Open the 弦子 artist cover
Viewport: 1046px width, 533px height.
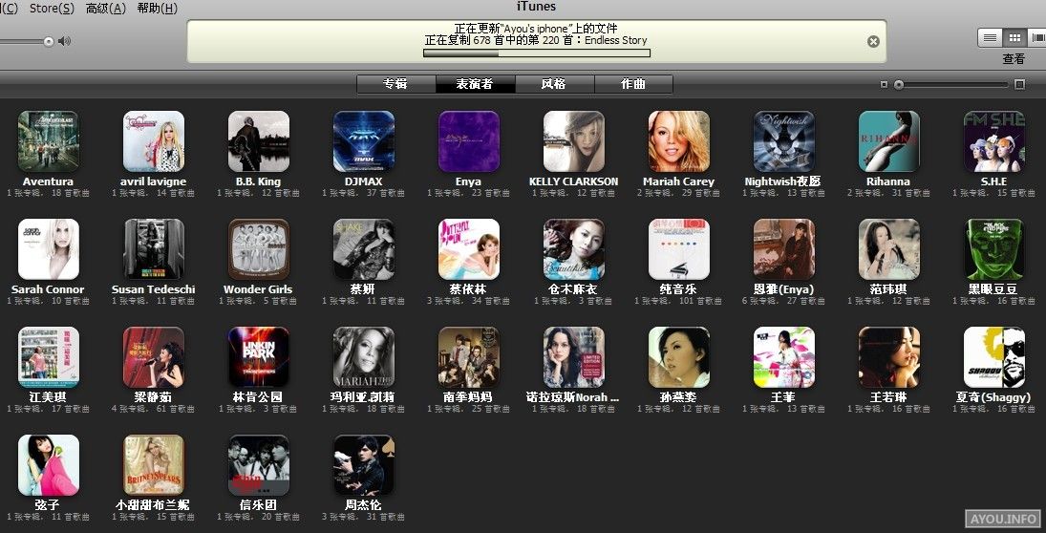click(x=48, y=465)
